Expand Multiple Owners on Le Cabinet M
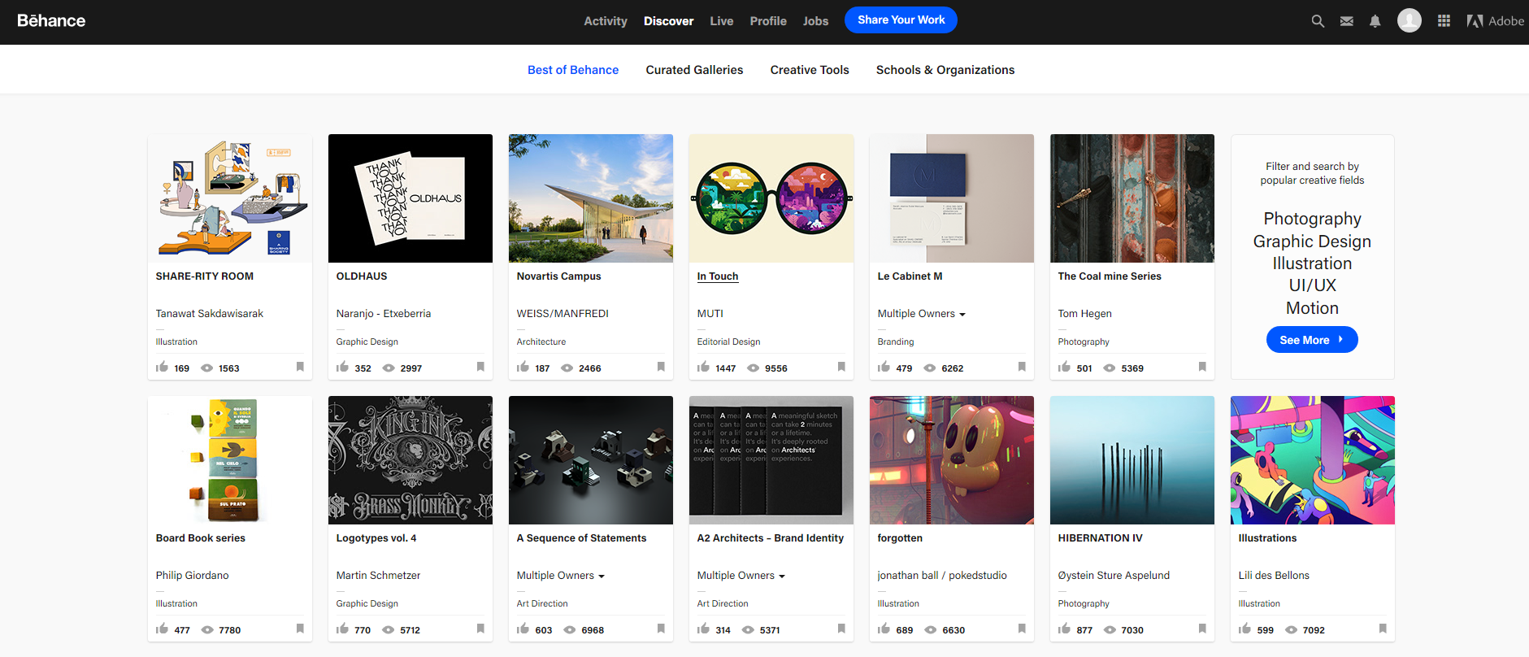The image size is (1529, 657). point(921,314)
